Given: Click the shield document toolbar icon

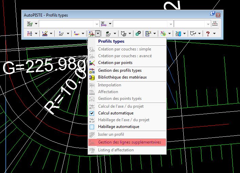Looking at the screenshot, I should click(x=124, y=34).
